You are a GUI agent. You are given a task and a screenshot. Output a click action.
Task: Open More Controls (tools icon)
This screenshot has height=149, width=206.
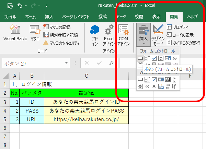click(175, 87)
